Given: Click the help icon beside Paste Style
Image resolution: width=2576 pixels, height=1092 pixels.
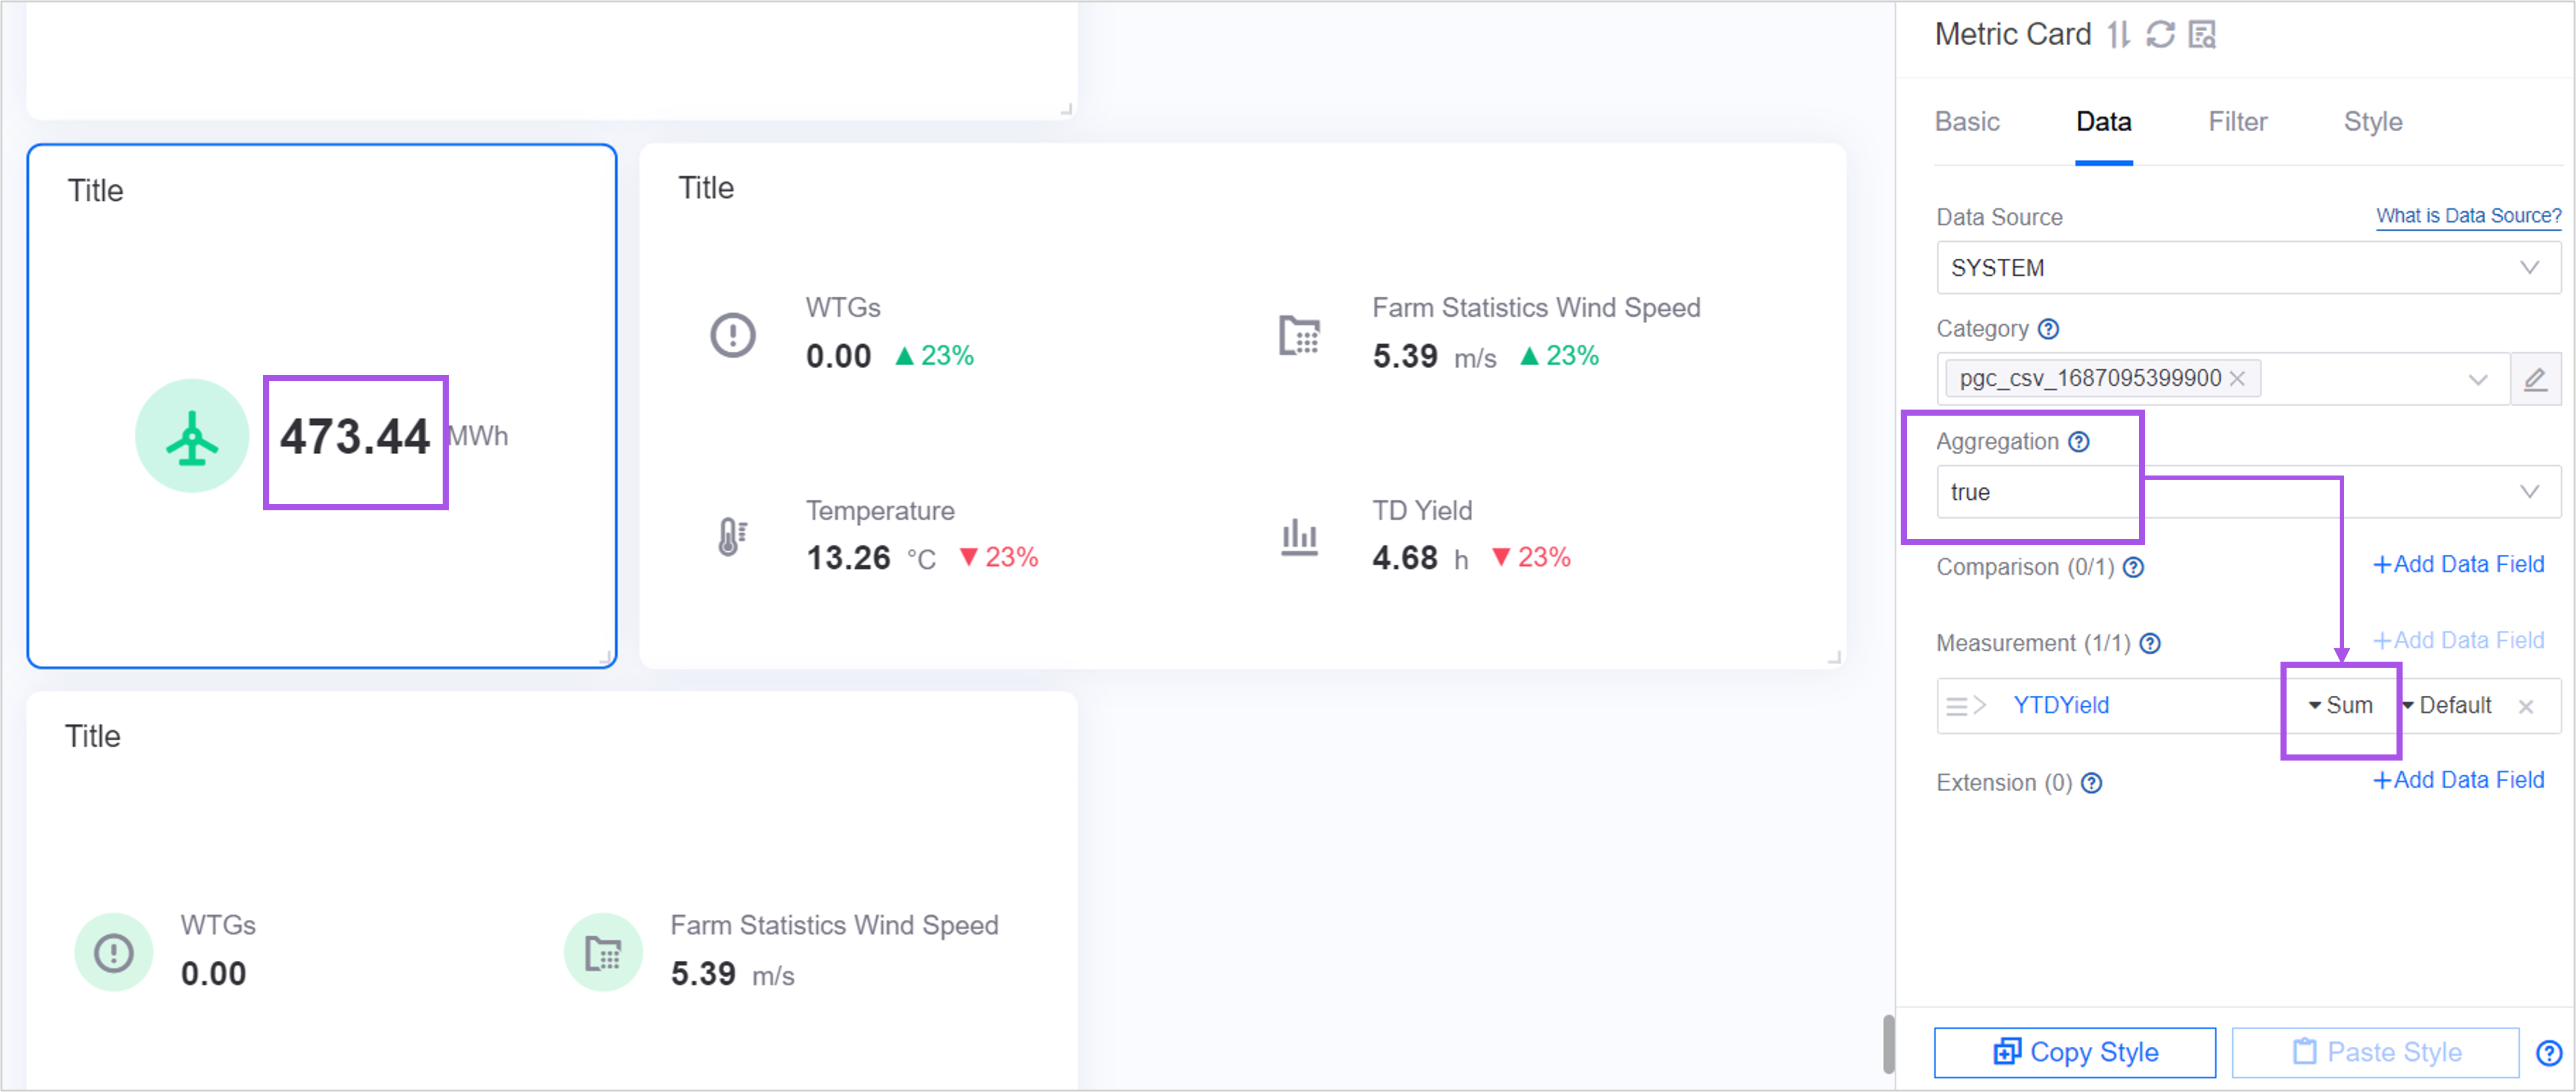Looking at the screenshot, I should (2548, 1052).
